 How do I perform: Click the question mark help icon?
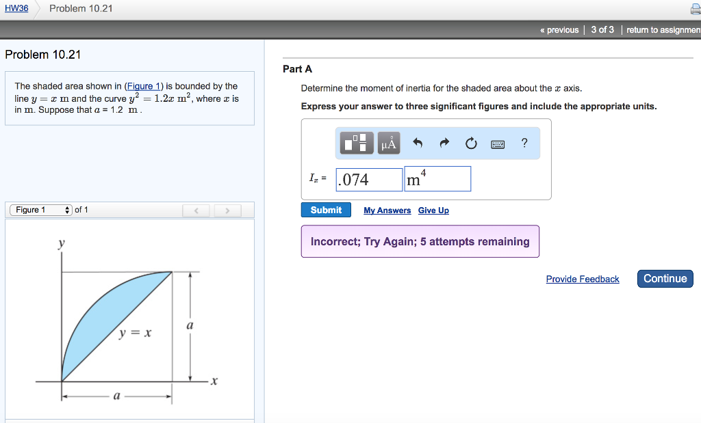point(524,144)
